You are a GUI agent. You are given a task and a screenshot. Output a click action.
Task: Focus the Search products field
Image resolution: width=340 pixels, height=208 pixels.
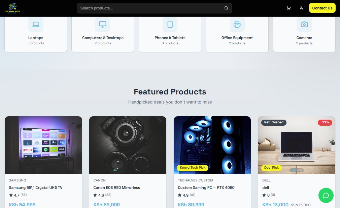pyautogui.click(x=154, y=8)
